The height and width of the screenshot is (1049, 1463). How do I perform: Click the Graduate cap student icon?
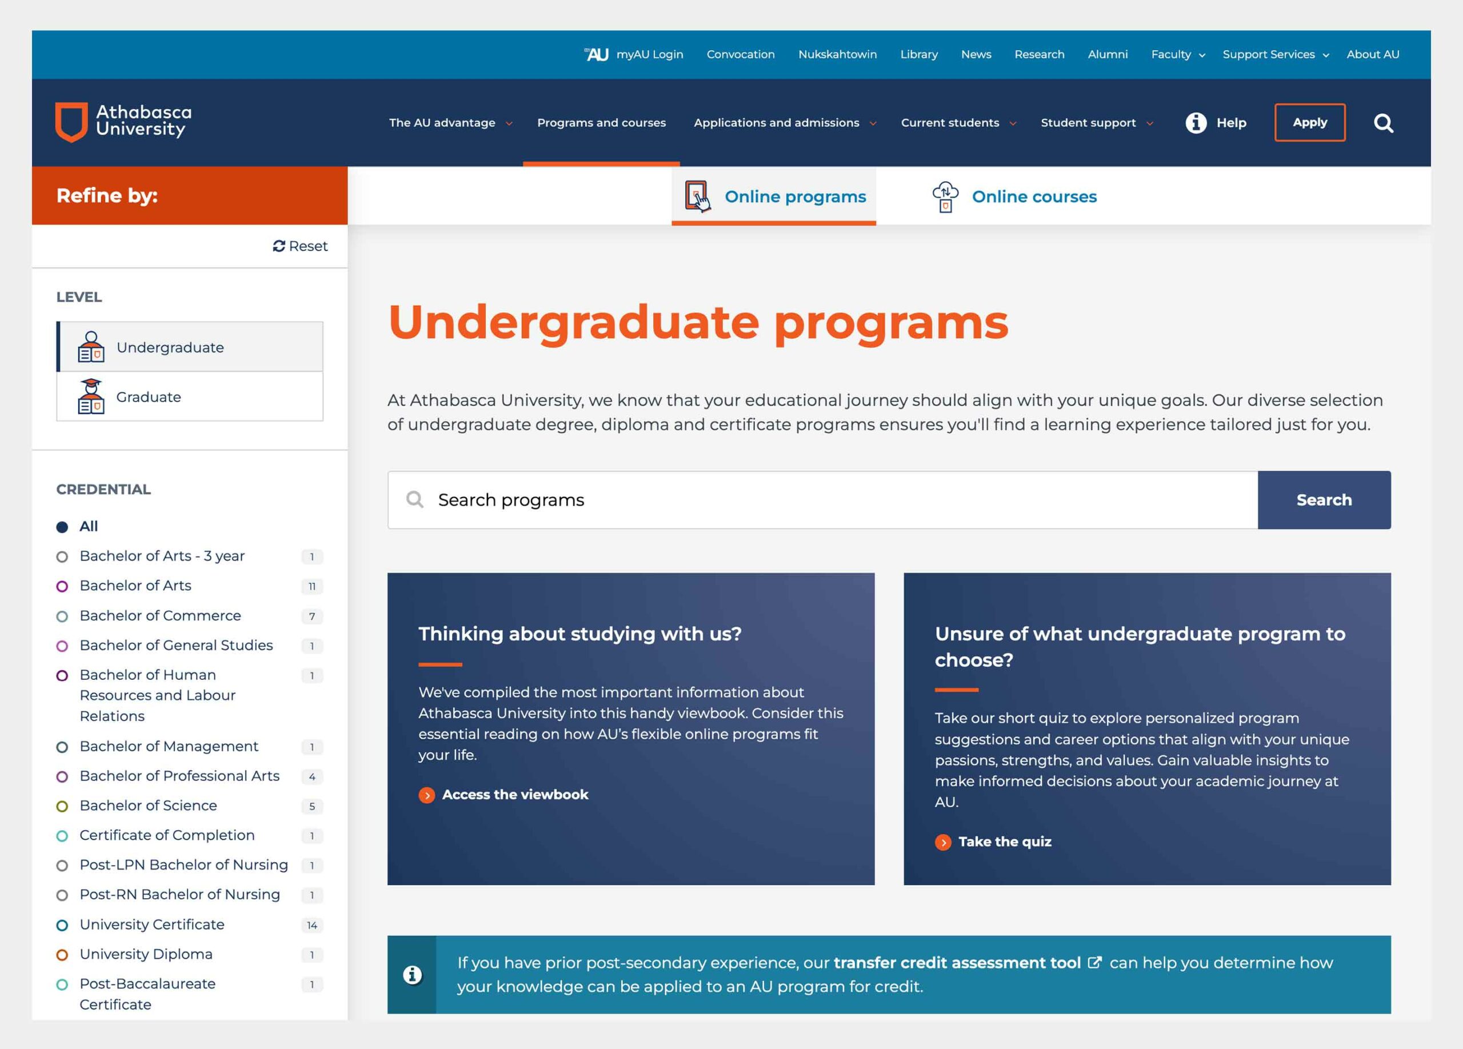pyautogui.click(x=91, y=397)
